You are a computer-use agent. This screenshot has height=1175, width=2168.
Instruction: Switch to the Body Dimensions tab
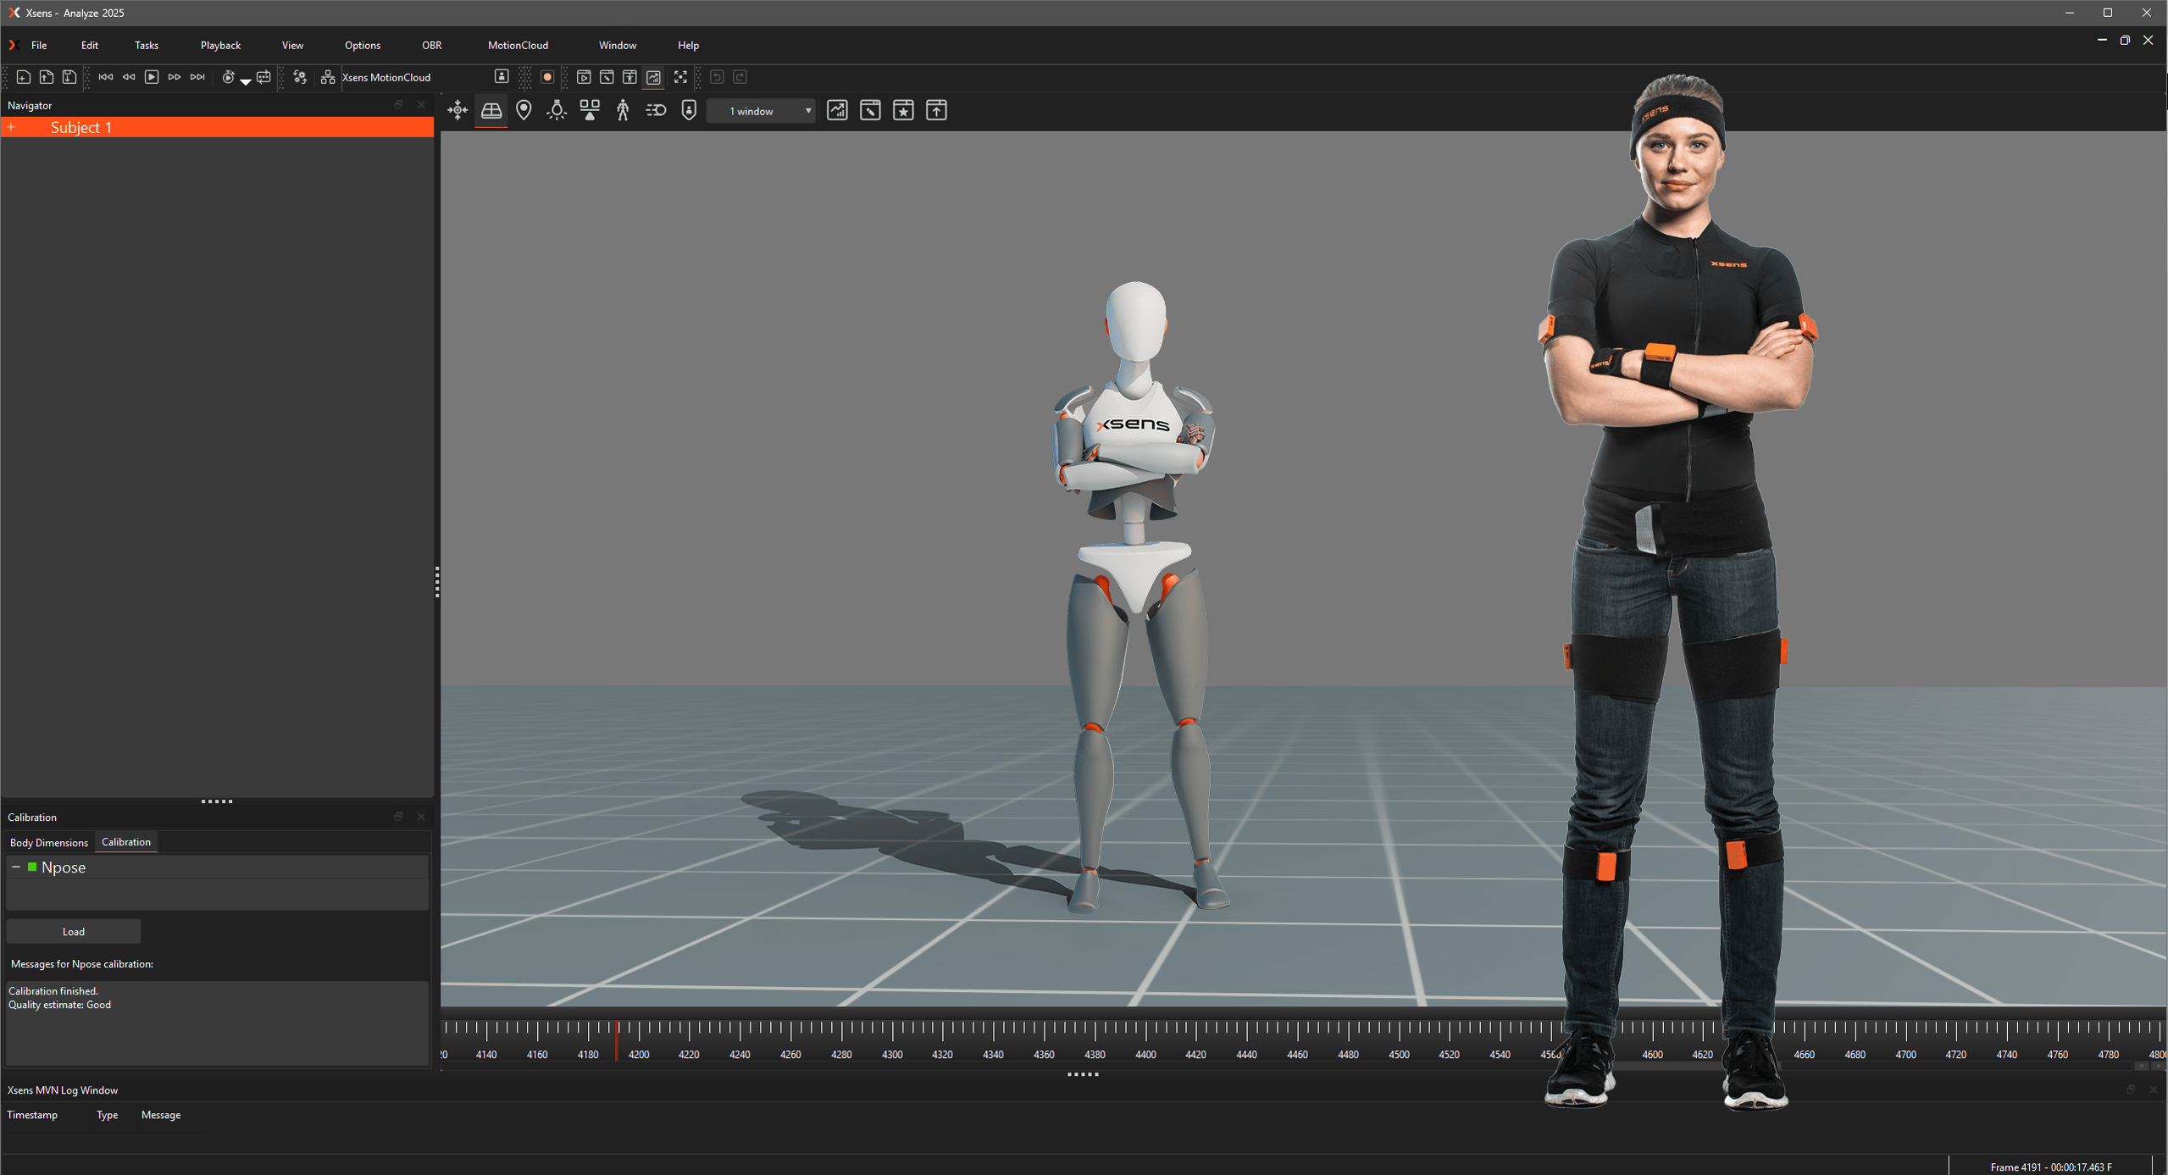pos(49,842)
